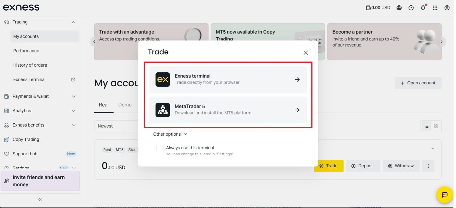Screen dimensions: 456x208
Task: Choose Exness terminal trading option
Action: tap(228, 79)
